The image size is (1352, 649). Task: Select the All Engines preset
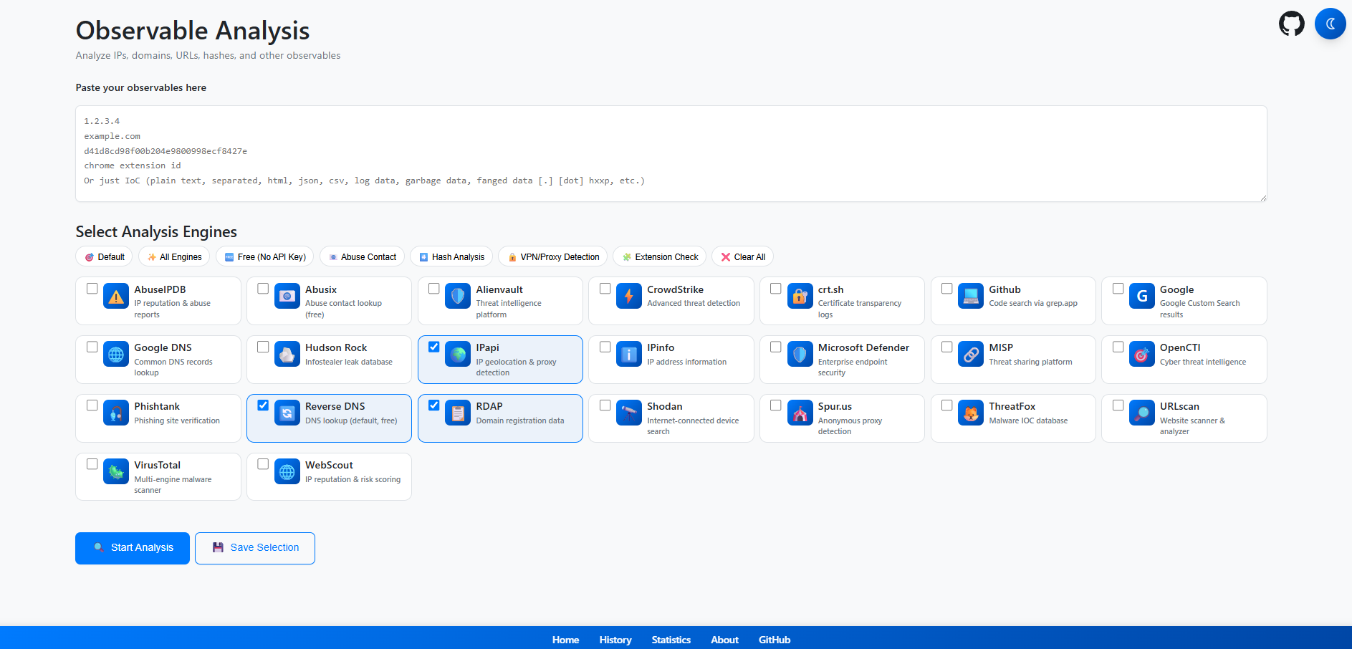click(x=174, y=256)
